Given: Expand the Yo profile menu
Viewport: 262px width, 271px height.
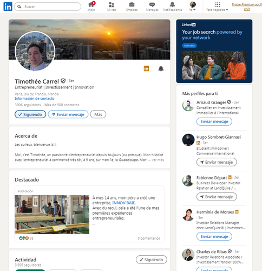Looking at the screenshot, I should [193, 7].
